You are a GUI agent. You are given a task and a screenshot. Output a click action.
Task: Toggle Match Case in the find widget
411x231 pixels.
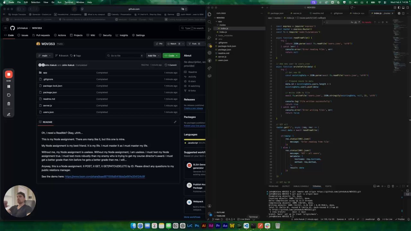pyautogui.click(x=352, y=22)
